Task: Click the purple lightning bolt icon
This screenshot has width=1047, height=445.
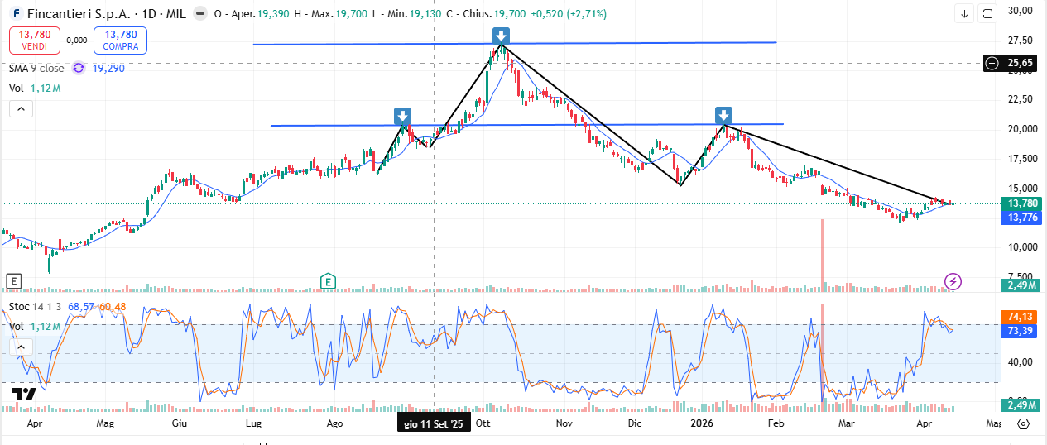Action: [x=953, y=281]
